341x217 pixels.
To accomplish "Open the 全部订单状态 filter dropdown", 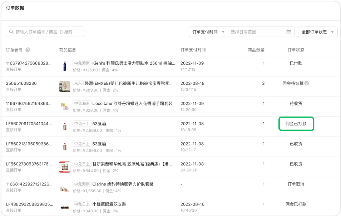I will pyautogui.click(x=317, y=32).
